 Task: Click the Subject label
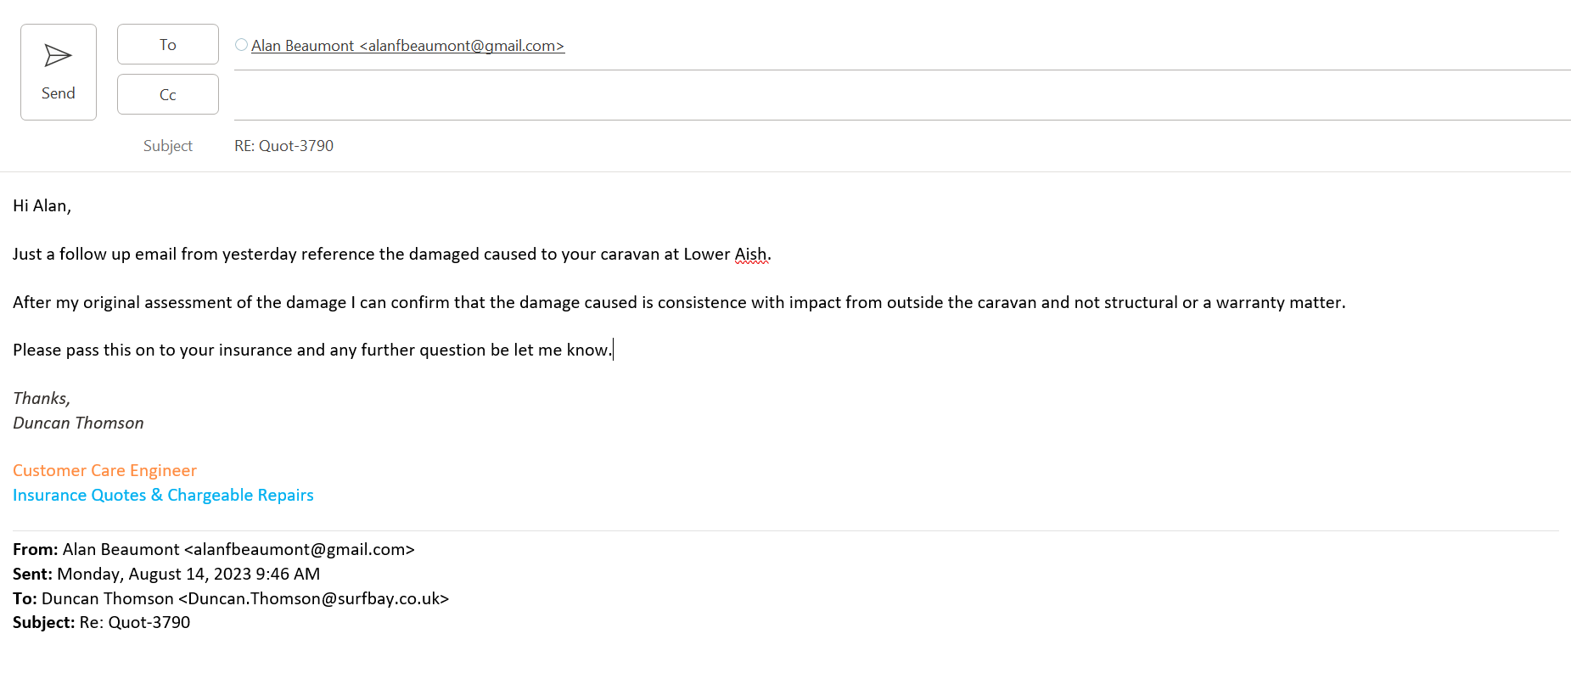168,146
